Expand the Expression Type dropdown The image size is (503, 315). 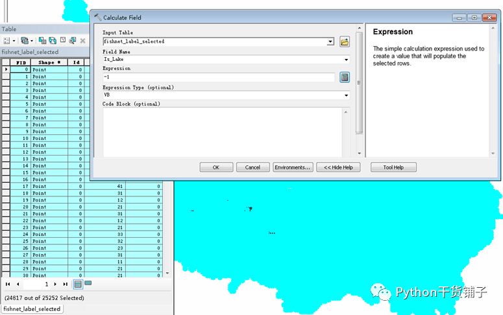tap(346, 95)
